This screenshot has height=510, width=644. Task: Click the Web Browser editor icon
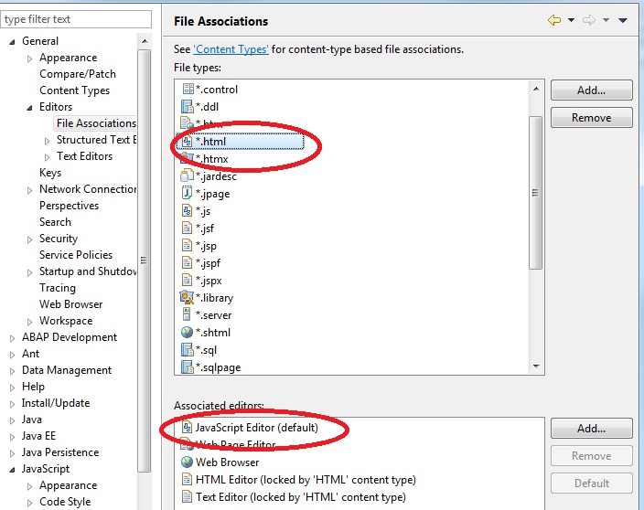(x=188, y=462)
